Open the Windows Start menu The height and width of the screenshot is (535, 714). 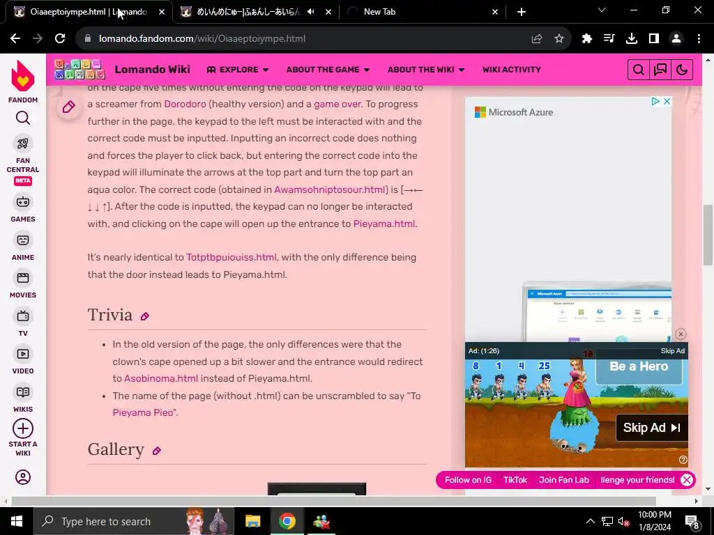(17, 521)
